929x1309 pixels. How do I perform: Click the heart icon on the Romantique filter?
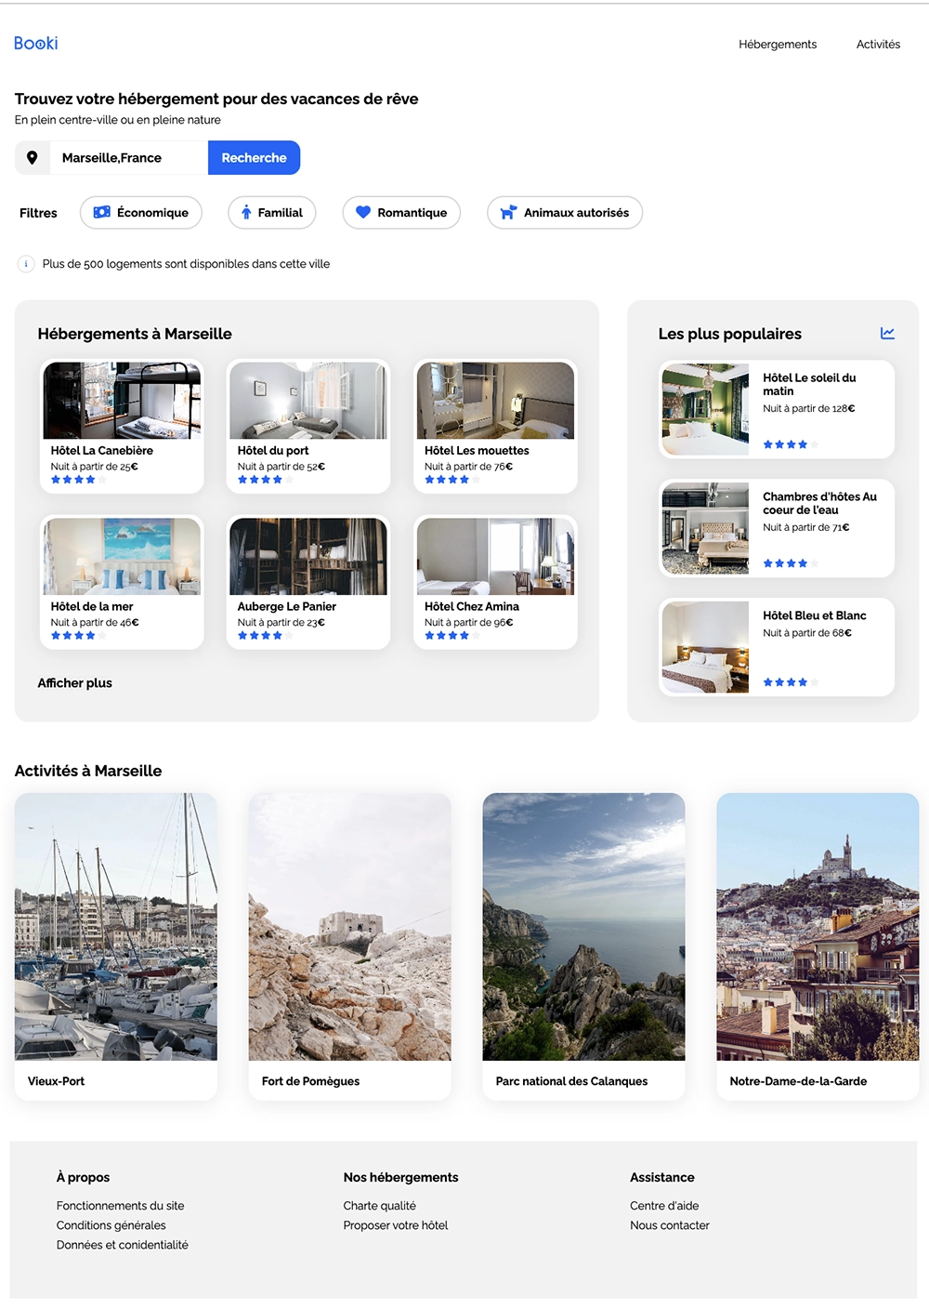pyautogui.click(x=363, y=212)
